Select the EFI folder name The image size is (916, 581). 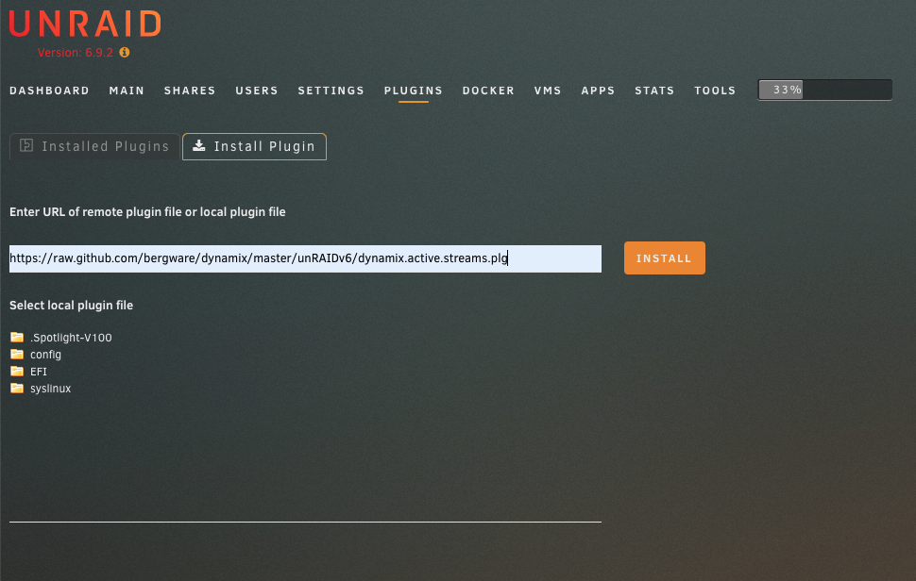(39, 372)
